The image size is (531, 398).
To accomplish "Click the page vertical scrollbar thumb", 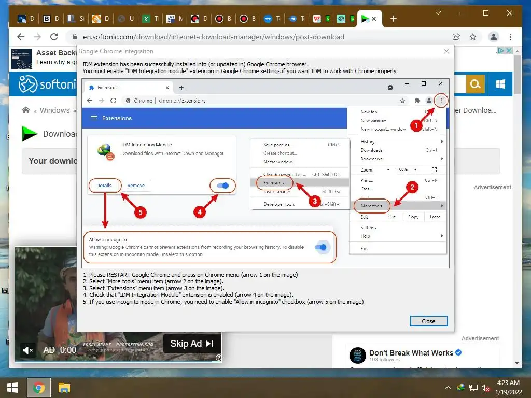I will [517, 75].
